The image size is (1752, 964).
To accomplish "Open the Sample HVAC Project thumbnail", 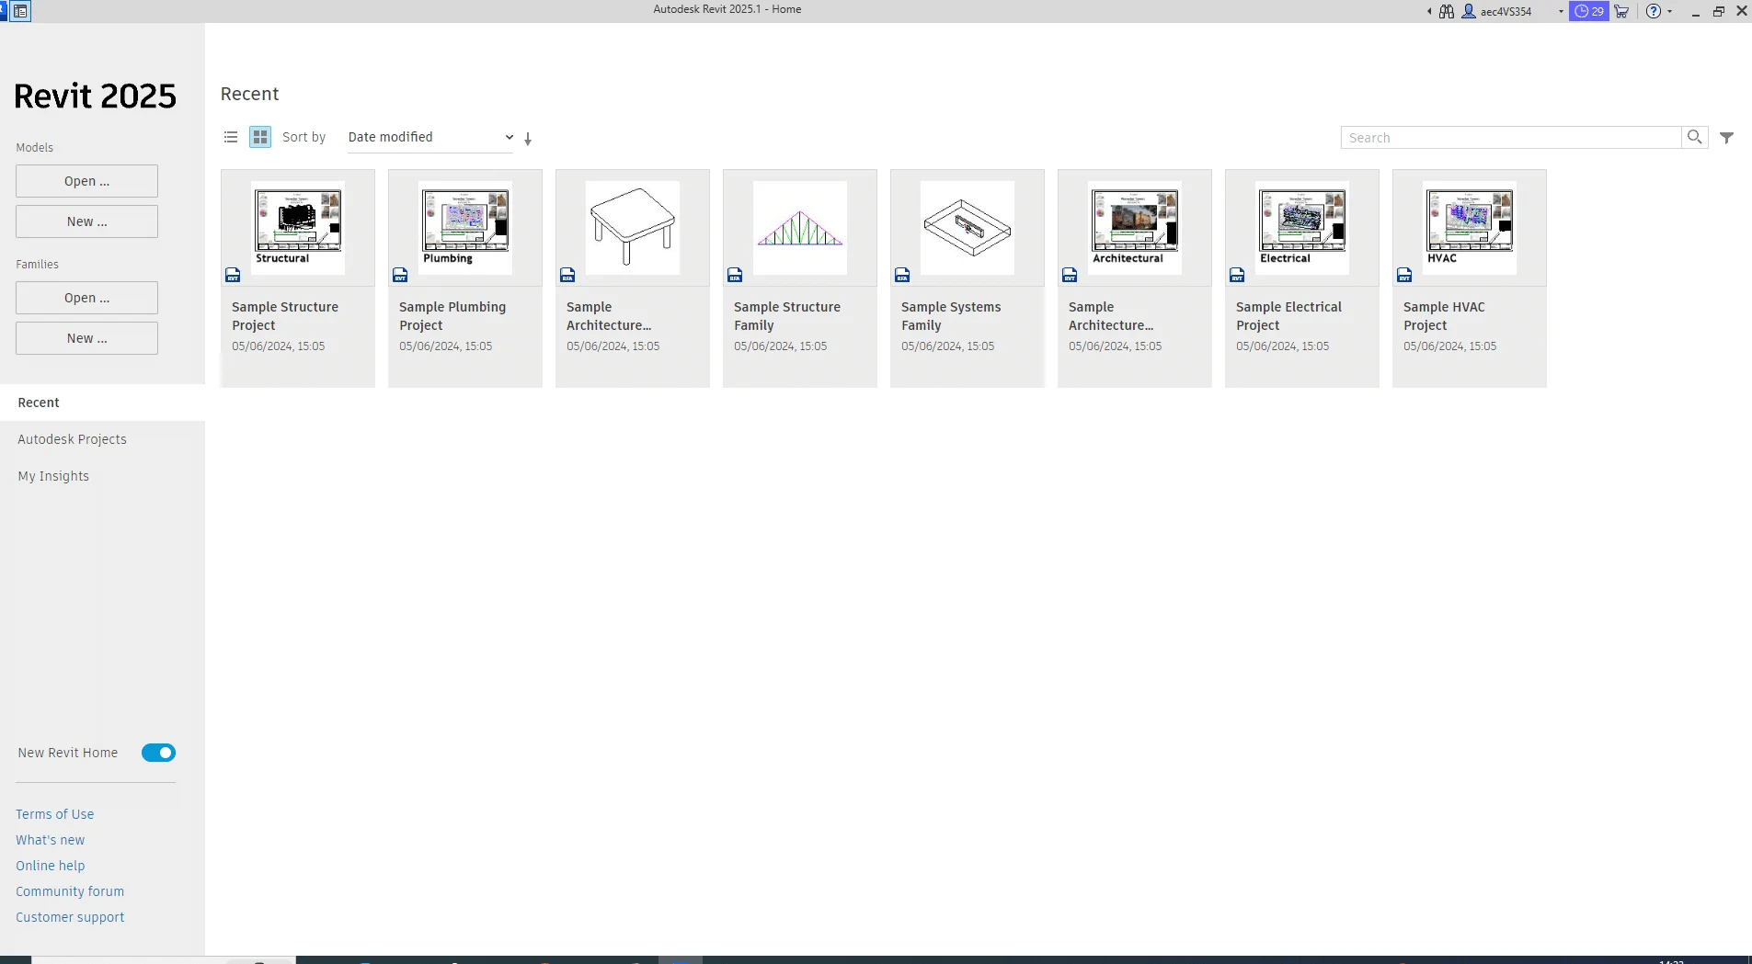I will (x=1469, y=227).
